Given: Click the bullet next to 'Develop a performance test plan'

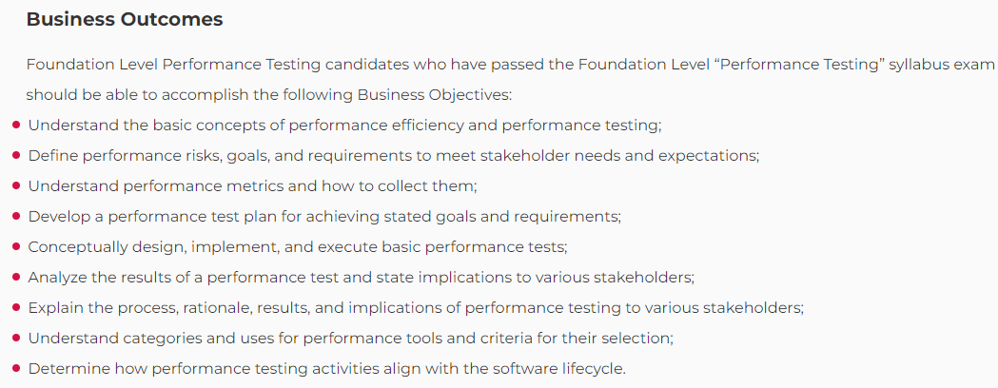Looking at the screenshot, I should pyautogui.click(x=16, y=216).
